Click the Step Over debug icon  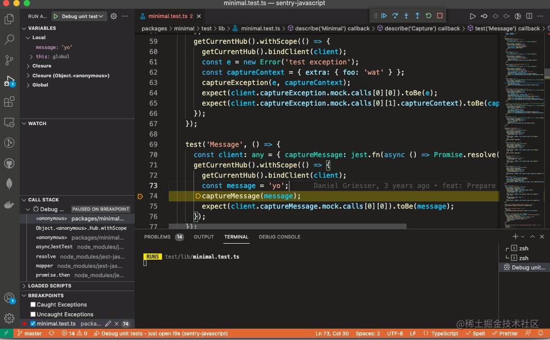tap(395, 15)
